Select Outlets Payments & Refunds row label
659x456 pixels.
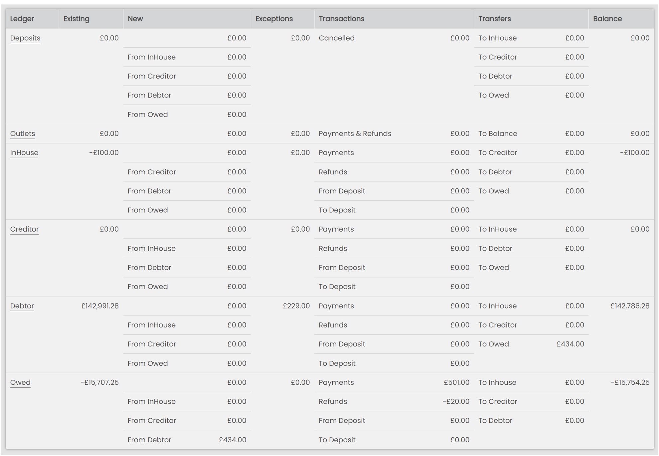tap(355, 133)
